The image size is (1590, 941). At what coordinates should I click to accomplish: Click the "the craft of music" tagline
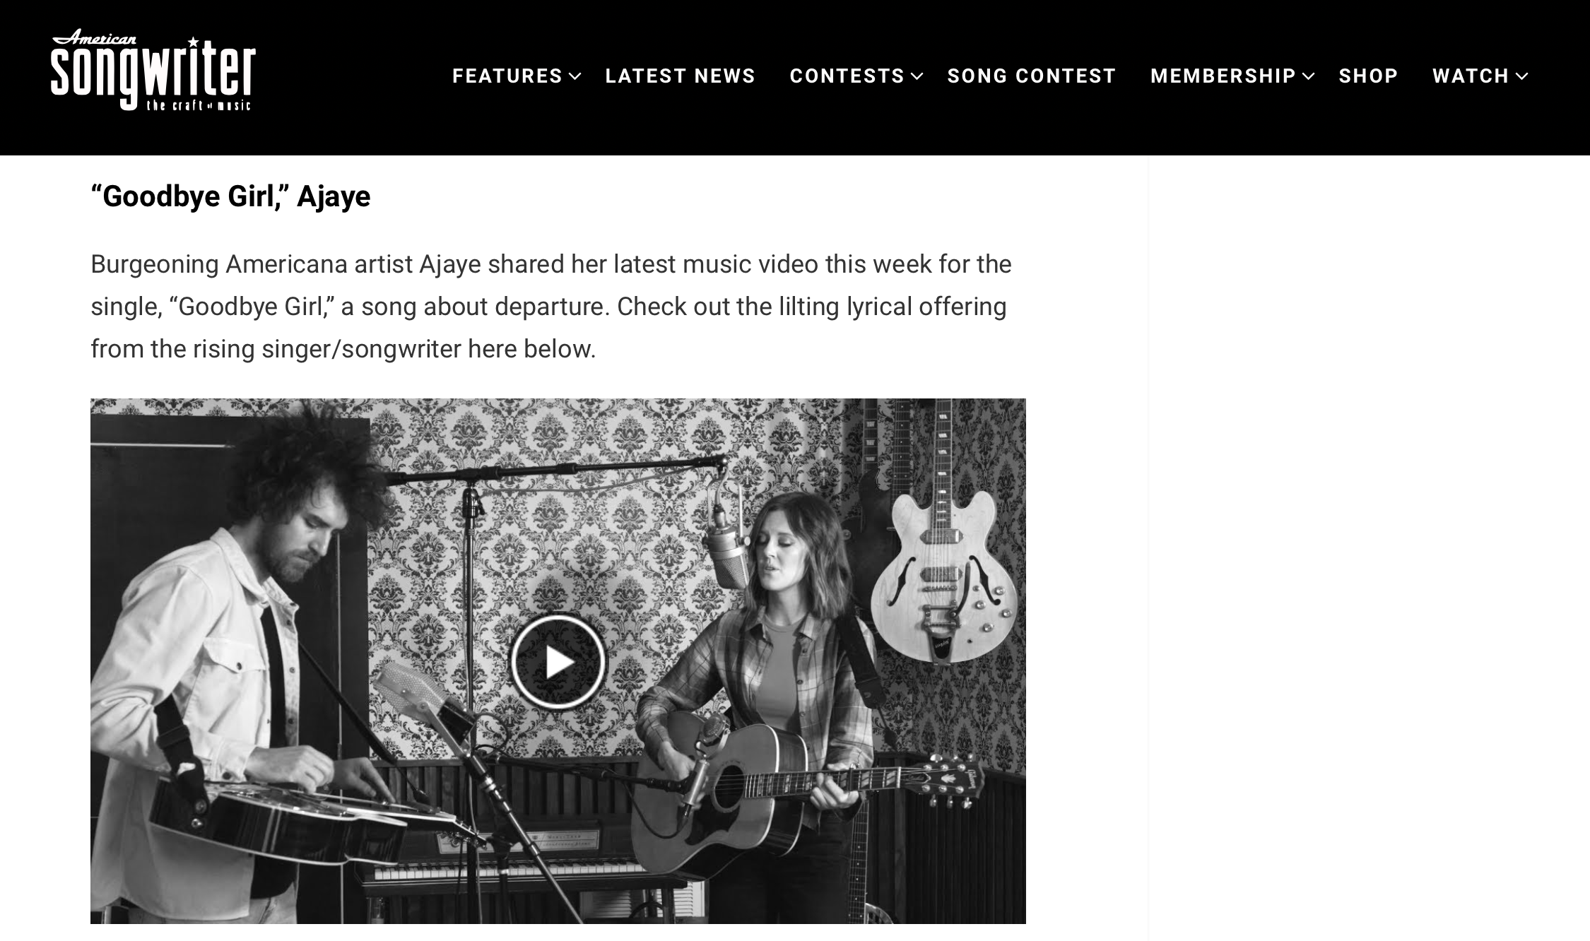click(199, 106)
